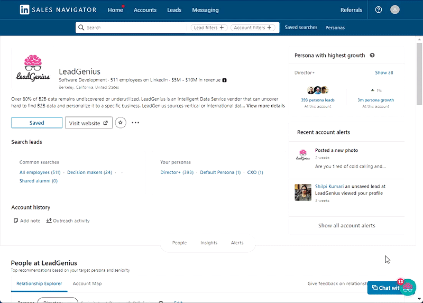Screen dimensions: 423x303
Task: Open Director+ (393) persona search
Action: (177, 172)
